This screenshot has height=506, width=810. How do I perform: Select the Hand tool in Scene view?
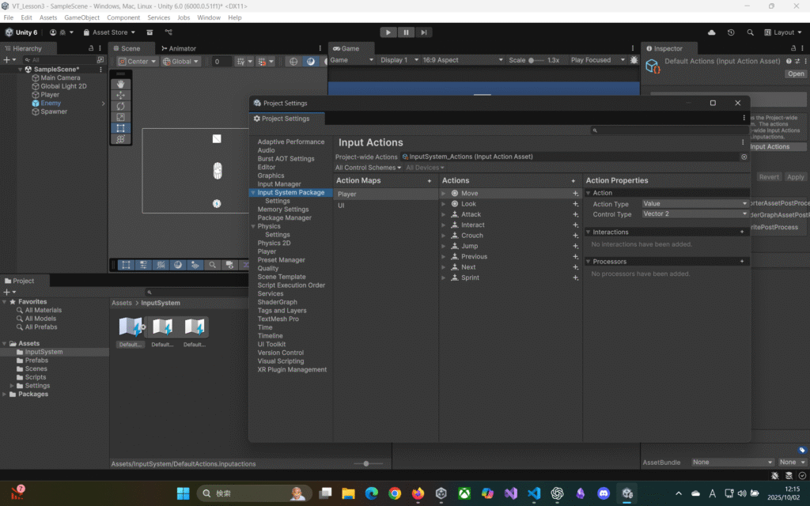pos(120,84)
